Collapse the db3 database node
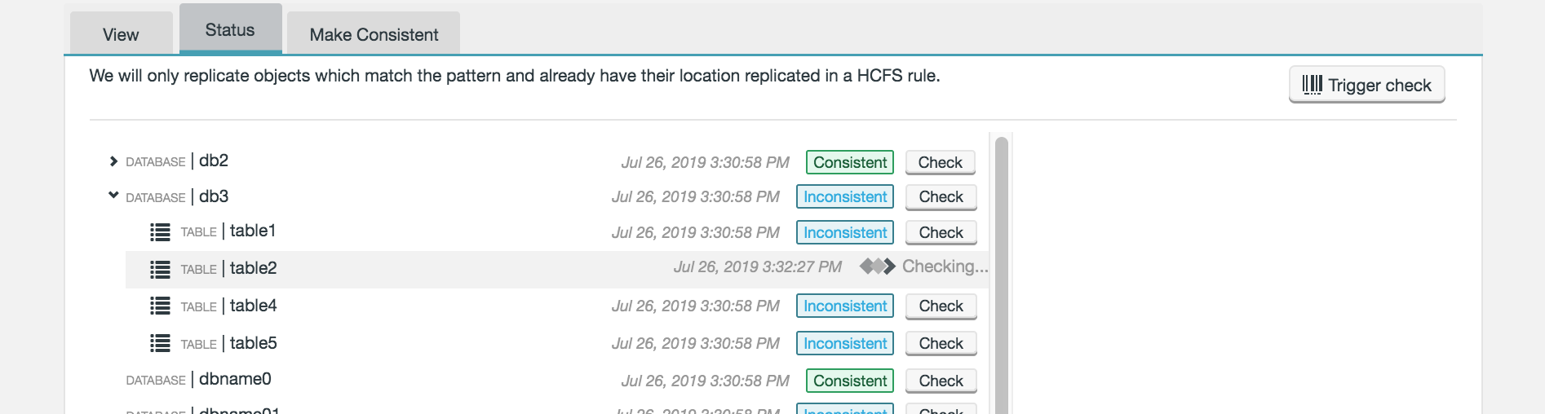 coord(113,196)
